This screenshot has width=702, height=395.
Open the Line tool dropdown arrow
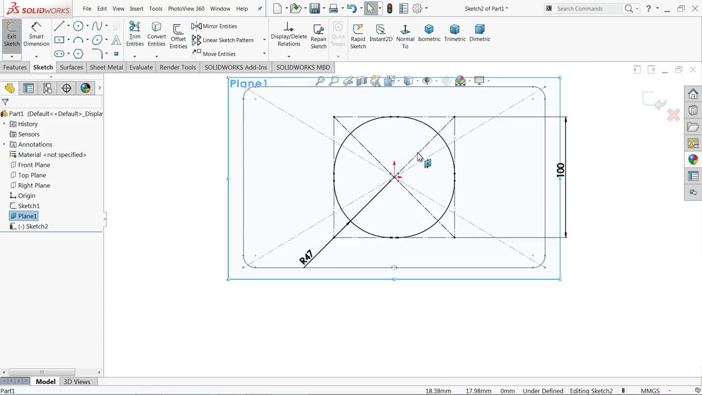(x=68, y=26)
